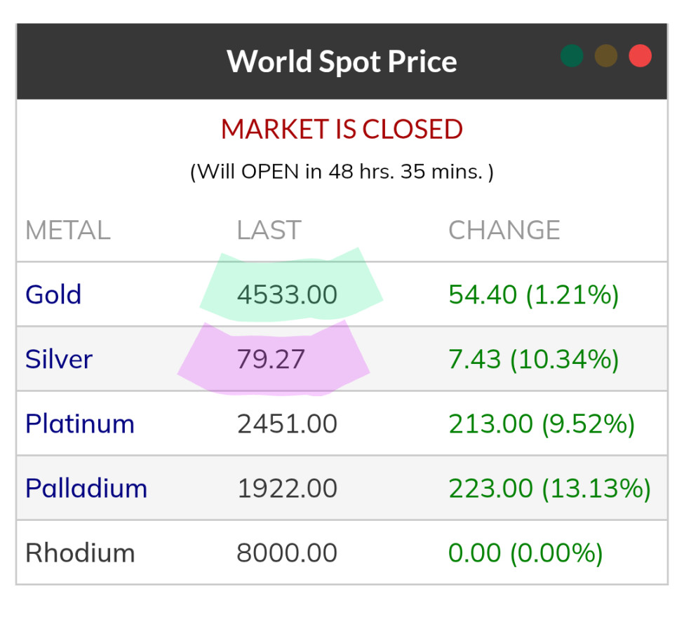The height and width of the screenshot is (631, 684).
Task: Open the Palladium metal link
Action: (x=86, y=489)
